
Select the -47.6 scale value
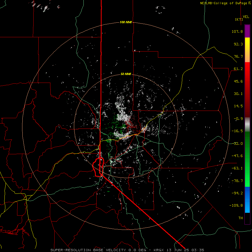[x=237, y=156]
